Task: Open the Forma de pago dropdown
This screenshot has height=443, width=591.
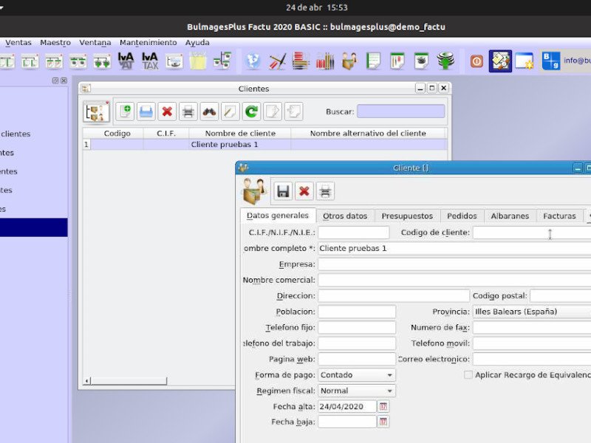Action: (x=357, y=375)
